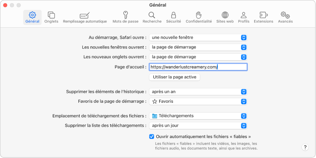Click the Page d'accueil URL field
This screenshot has width=316, height=158.
[x=198, y=67]
